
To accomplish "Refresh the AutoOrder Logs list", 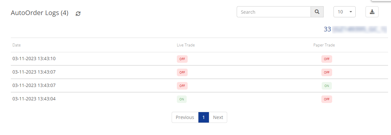I will (x=78, y=13).
